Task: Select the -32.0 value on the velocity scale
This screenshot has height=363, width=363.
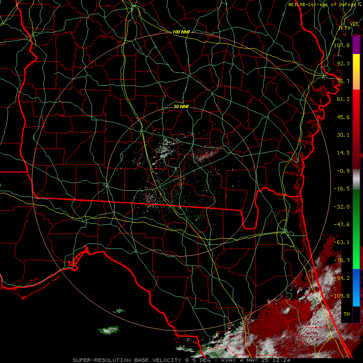Action: (342, 207)
